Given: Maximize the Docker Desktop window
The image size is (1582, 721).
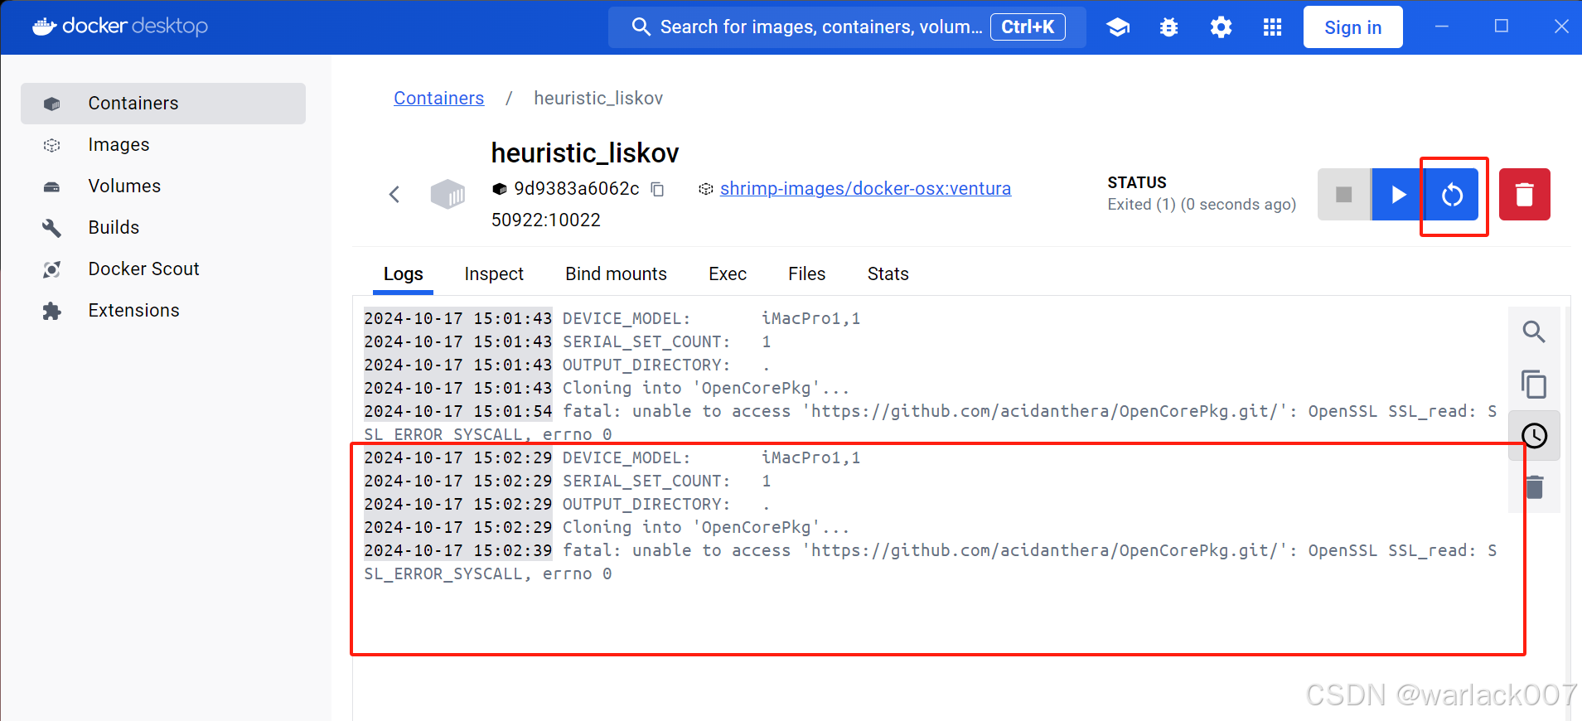Looking at the screenshot, I should pos(1502,27).
